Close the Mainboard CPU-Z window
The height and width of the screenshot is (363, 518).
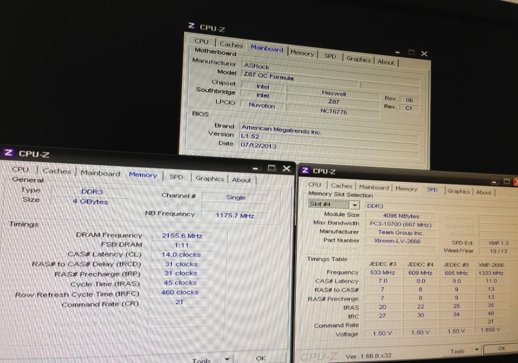click(x=425, y=53)
